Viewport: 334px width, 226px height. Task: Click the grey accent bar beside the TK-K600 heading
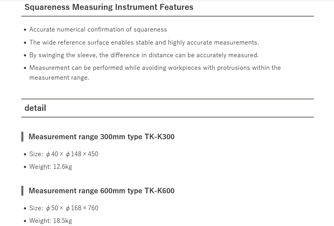tap(22, 191)
